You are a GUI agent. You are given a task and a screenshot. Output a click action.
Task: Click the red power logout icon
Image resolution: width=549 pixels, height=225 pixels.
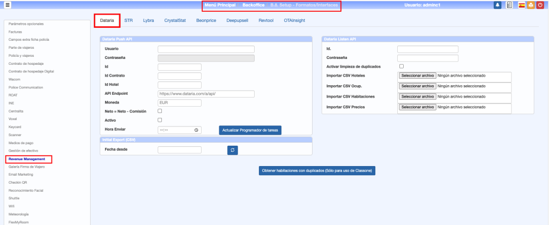pos(539,5)
